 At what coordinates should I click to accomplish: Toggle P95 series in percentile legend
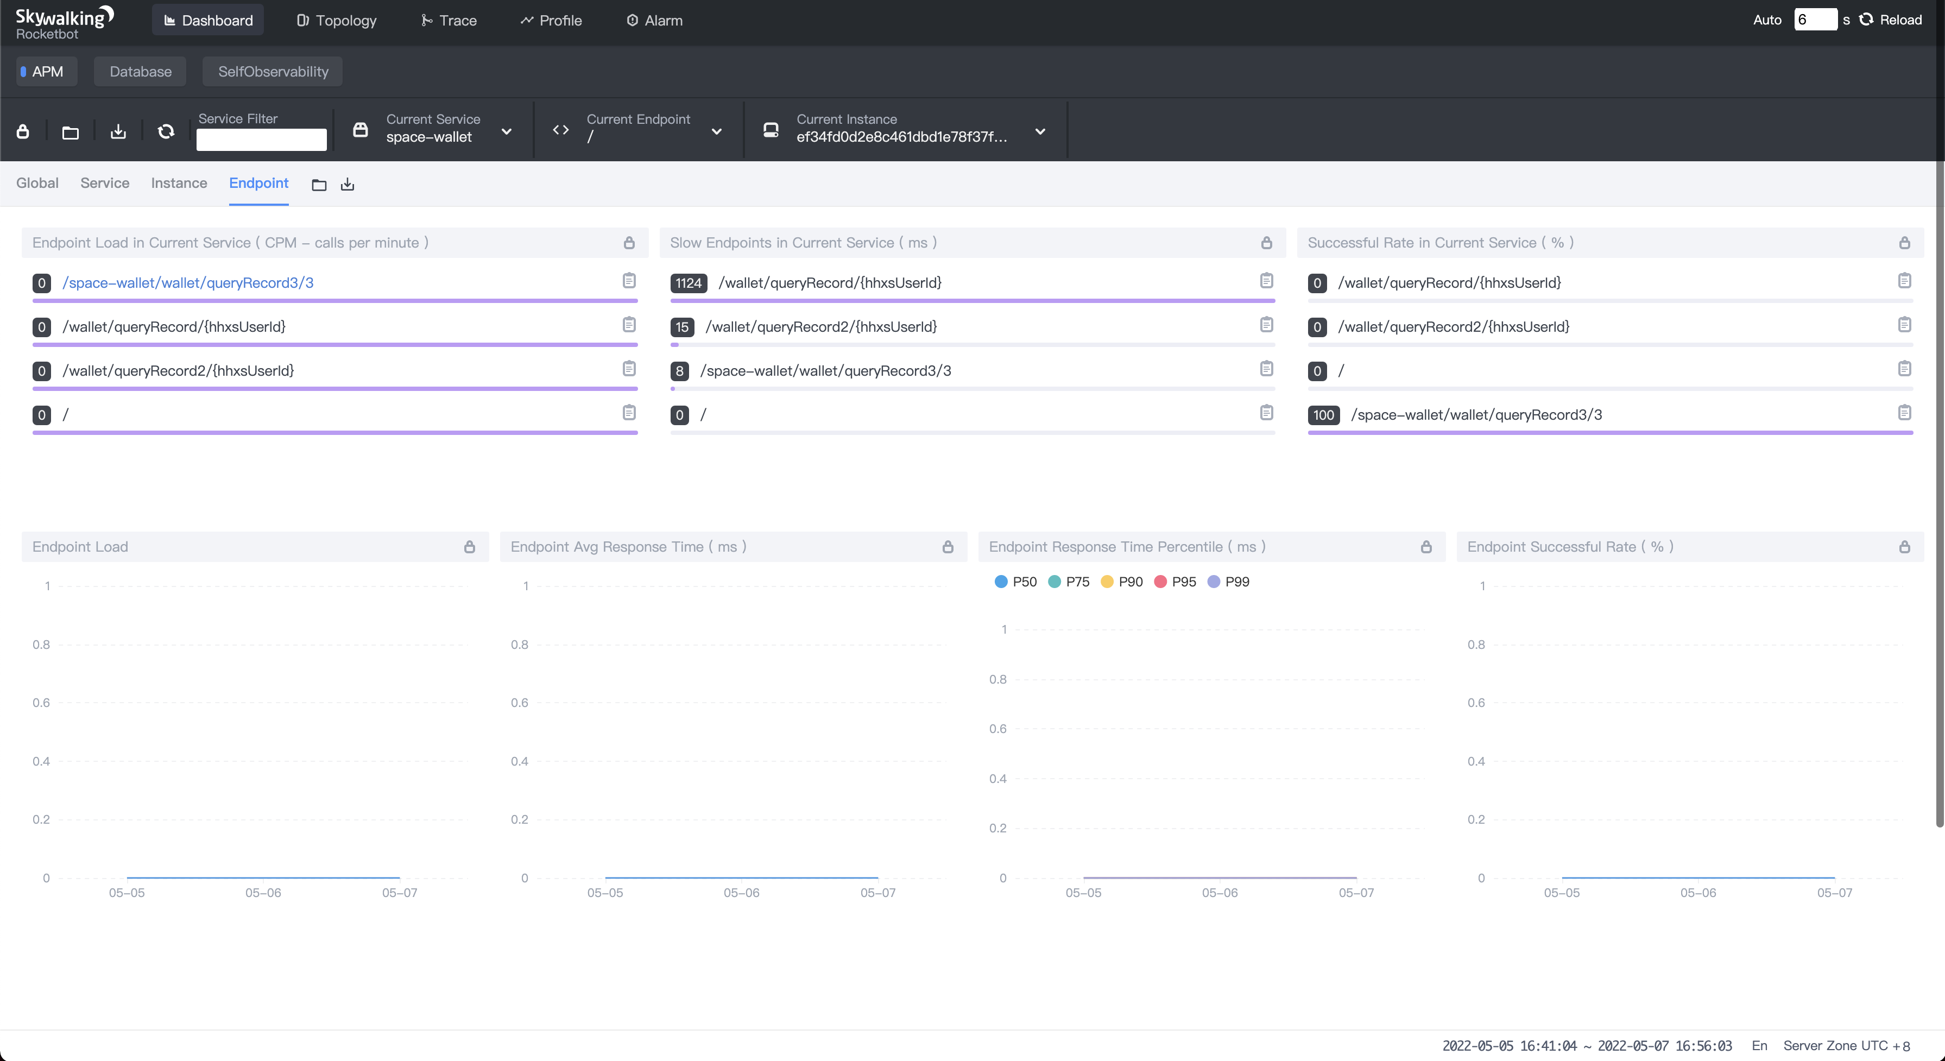1175,582
